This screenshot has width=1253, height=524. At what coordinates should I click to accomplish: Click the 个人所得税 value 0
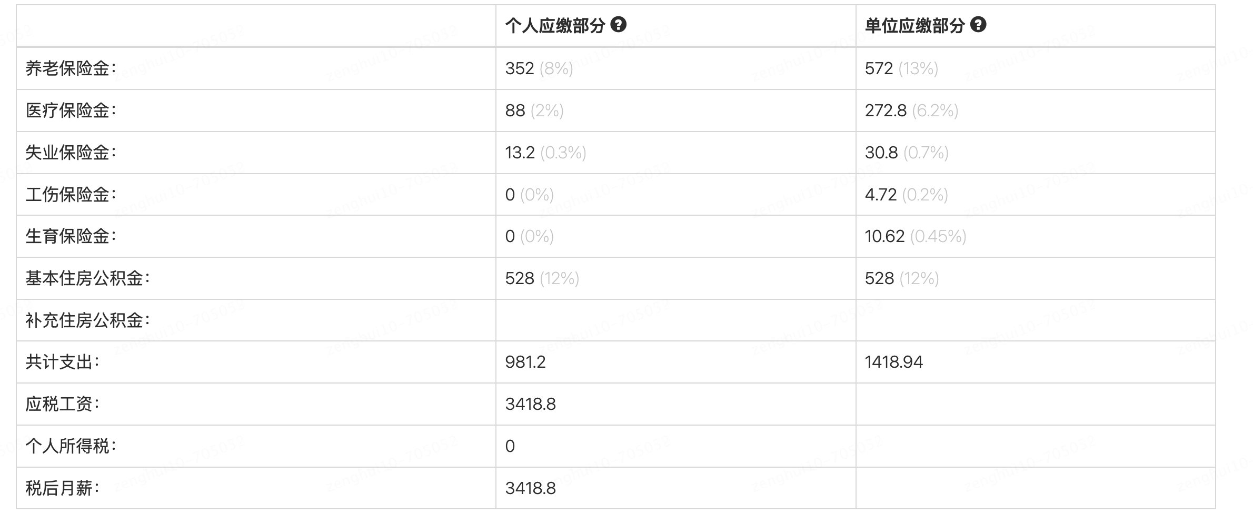[510, 446]
